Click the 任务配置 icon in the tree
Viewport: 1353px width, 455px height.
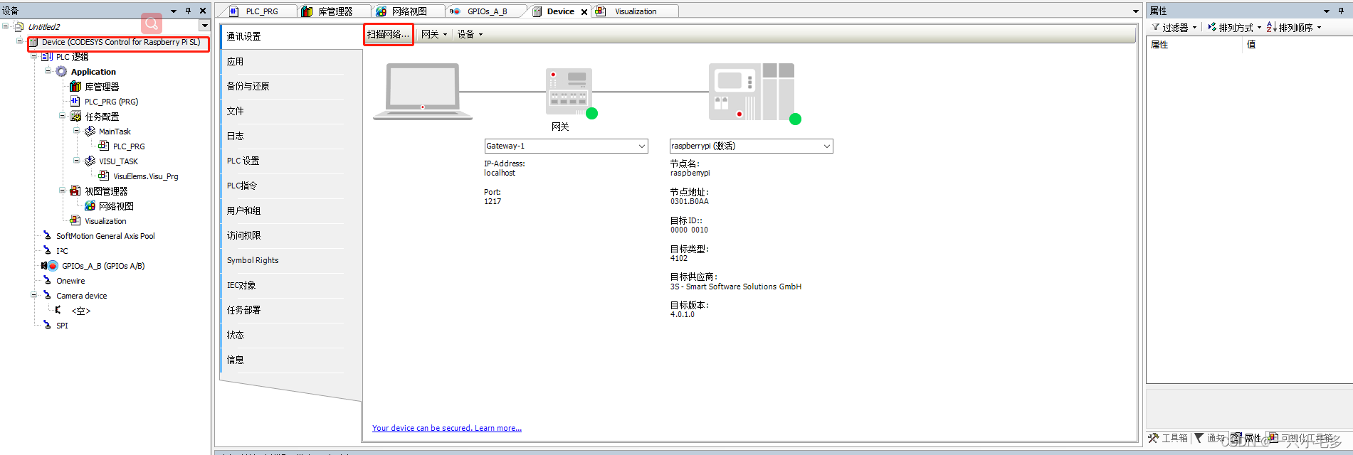click(x=75, y=117)
